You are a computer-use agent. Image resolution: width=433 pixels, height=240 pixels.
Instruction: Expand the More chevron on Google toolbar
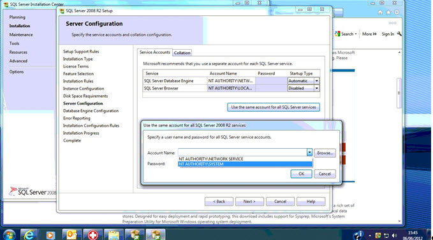pyautogui.click(x=374, y=34)
